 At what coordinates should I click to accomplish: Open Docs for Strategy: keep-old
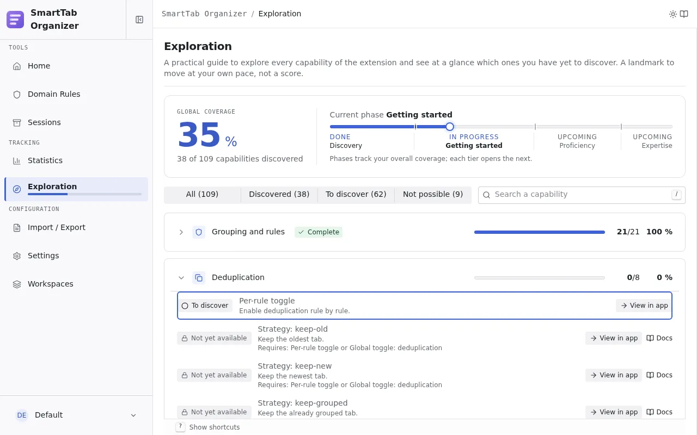coord(659,338)
